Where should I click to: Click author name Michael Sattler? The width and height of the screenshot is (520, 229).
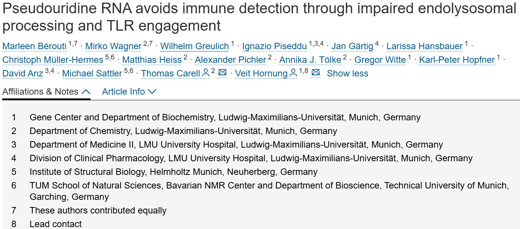pos(92,73)
